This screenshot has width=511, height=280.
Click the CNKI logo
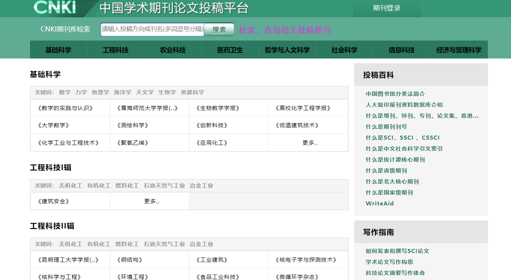point(55,7)
